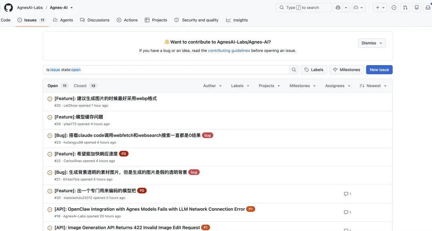The height and width of the screenshot is (231, 432).
Task: Click P0 label on issue #22
Action: (x=124, y=153)
